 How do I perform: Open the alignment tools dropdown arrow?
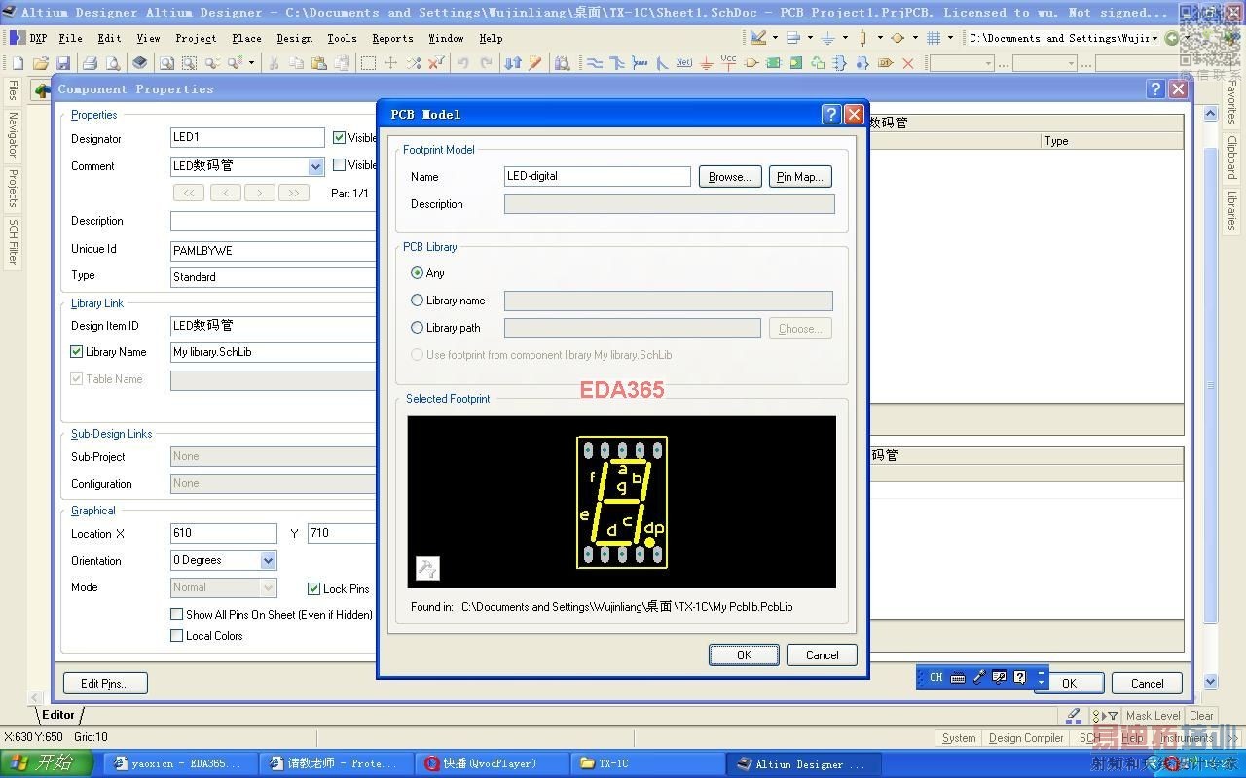tap(810, 38)
